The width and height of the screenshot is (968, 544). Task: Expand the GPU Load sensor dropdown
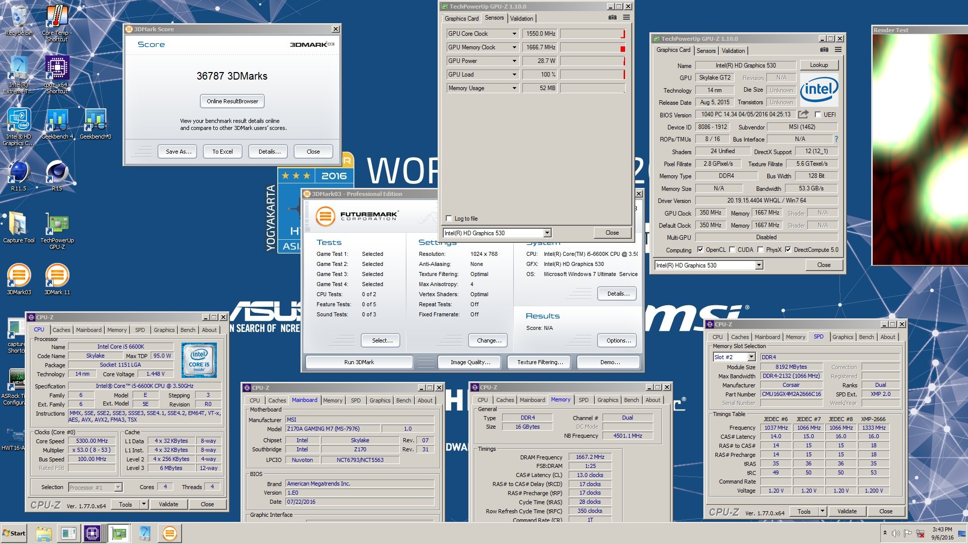(514, 75)
